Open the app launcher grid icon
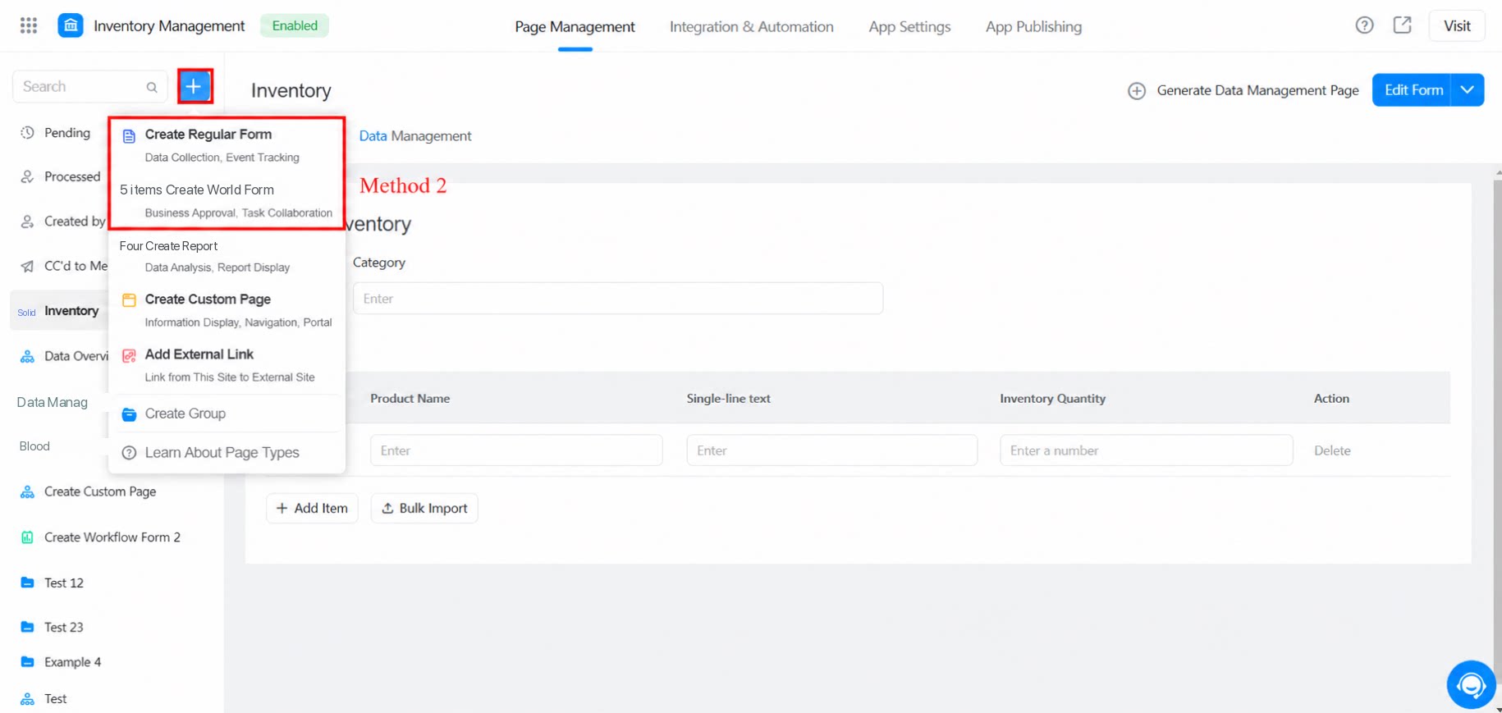1502x713 pixels. (29, 25)
